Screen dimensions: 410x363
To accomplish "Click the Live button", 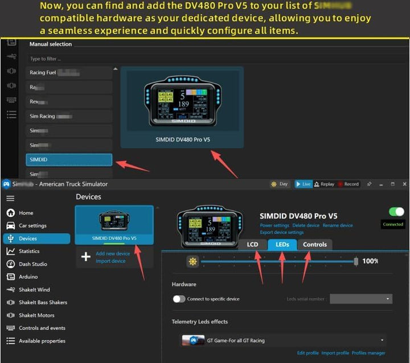I will pos(304,184).
